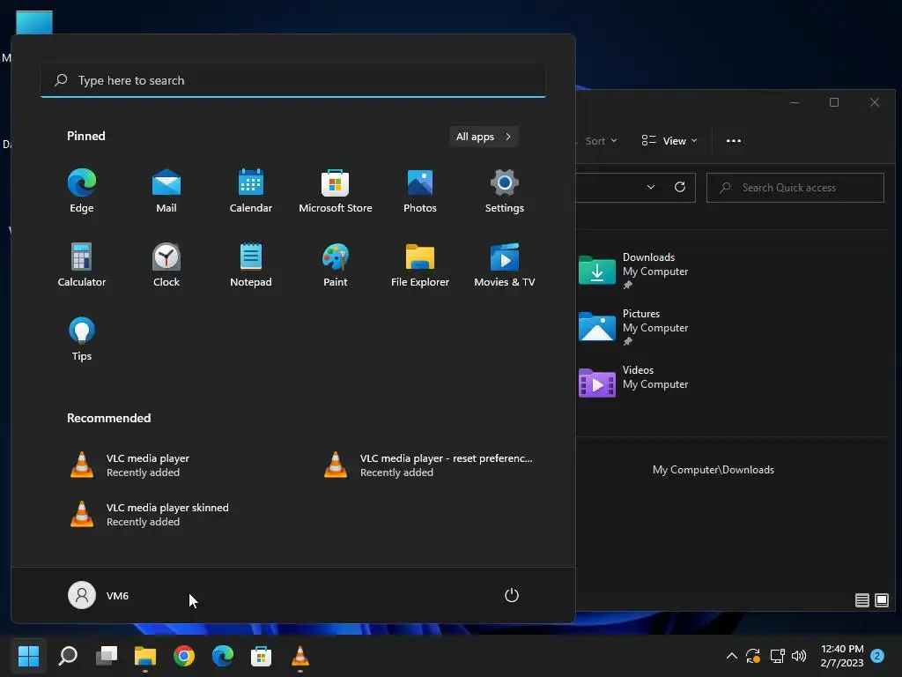Click the Power button in Start menu
Screen dimensions: 902x677
(512, 595)
